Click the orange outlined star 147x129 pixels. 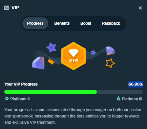point(110,63)
